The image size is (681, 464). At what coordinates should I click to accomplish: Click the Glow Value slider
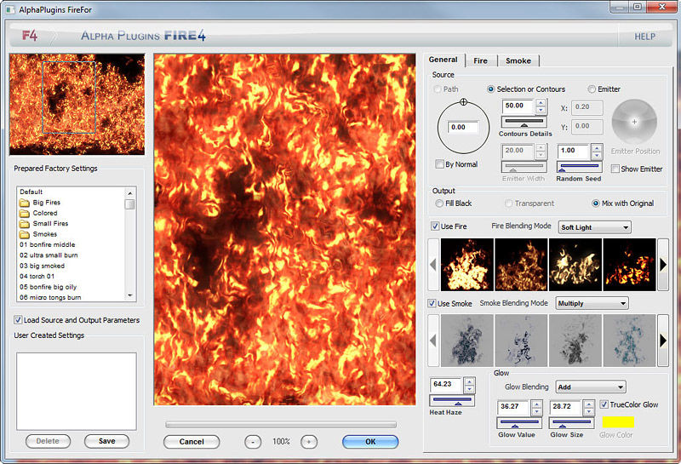519,423
